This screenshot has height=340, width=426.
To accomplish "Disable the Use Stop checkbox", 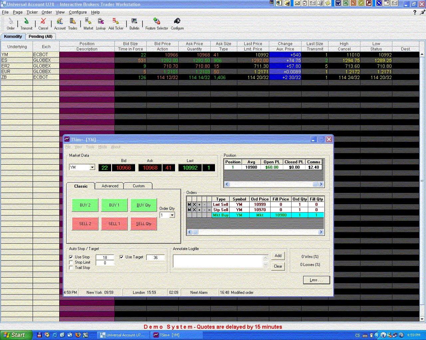I will click(71, 257).
